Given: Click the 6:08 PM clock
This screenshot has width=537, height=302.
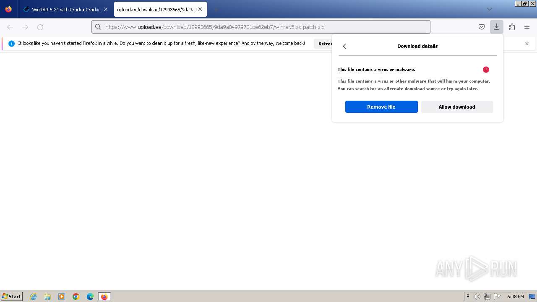Looking at the screenshot, I should pyautogui.click(x=515, y=297).
